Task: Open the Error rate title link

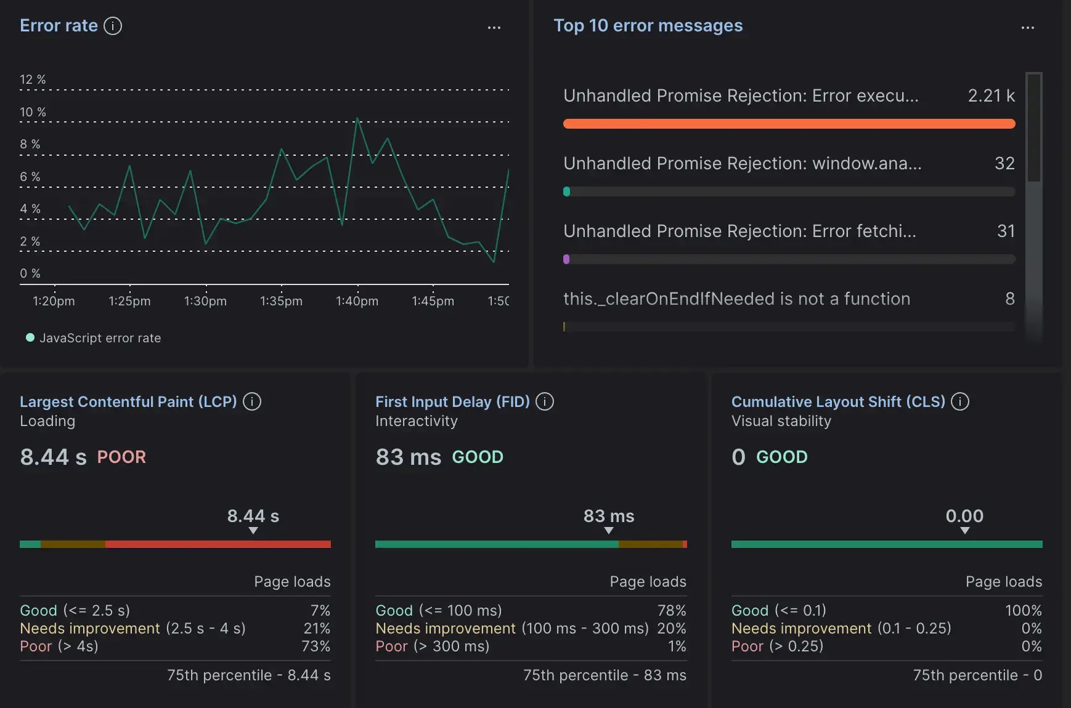Action: coord(59,26)
